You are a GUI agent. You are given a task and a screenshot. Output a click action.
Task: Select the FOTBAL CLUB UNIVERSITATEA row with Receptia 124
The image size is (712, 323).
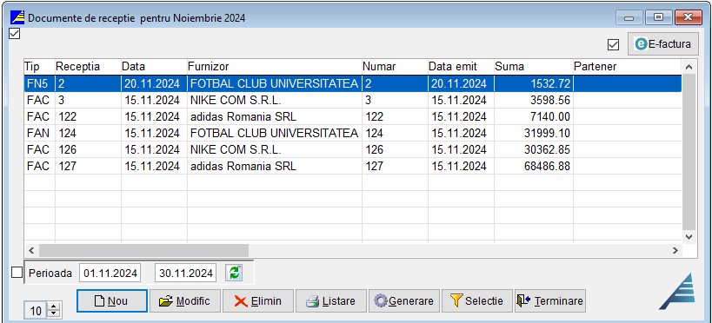tap(353, 134)
